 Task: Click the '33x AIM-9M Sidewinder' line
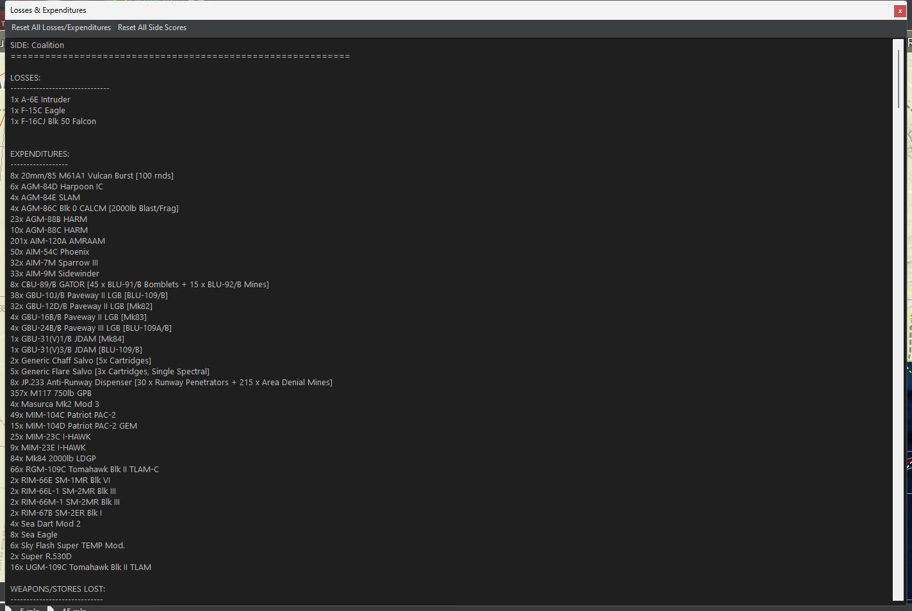click(54, 274)
